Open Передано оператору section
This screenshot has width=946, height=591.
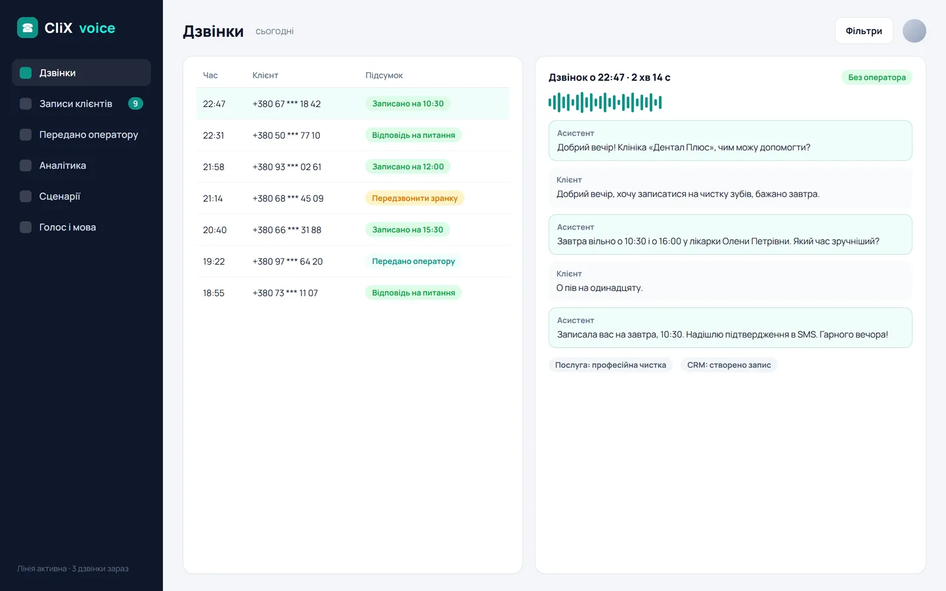81,135
